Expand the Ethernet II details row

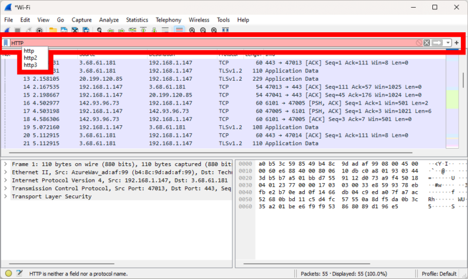click(6, 172)
